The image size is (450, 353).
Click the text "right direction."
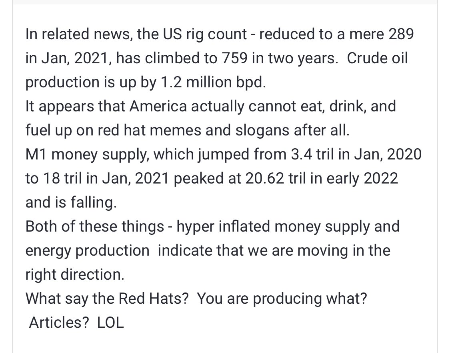75,275
